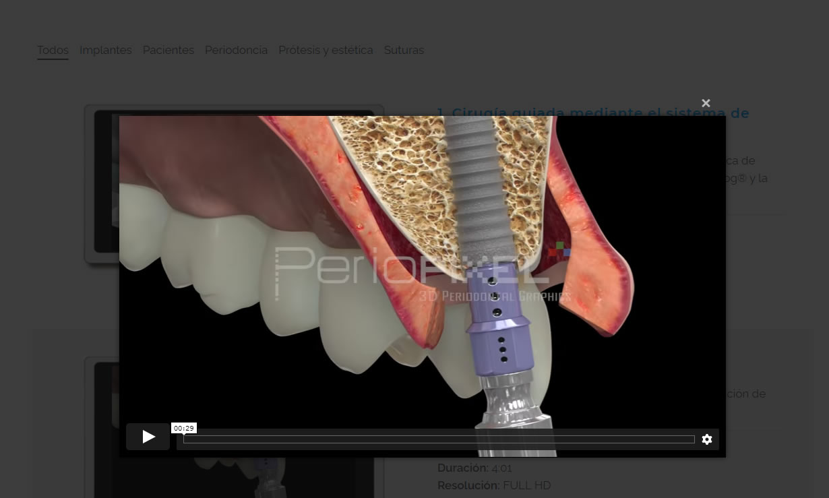The image size is (829, 498).
Task: Close the video popup with the X
Action: 706,103
